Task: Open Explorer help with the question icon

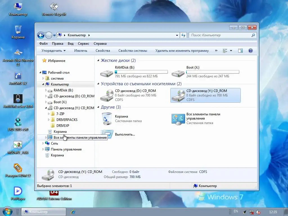Action: (x=250, y=51)
